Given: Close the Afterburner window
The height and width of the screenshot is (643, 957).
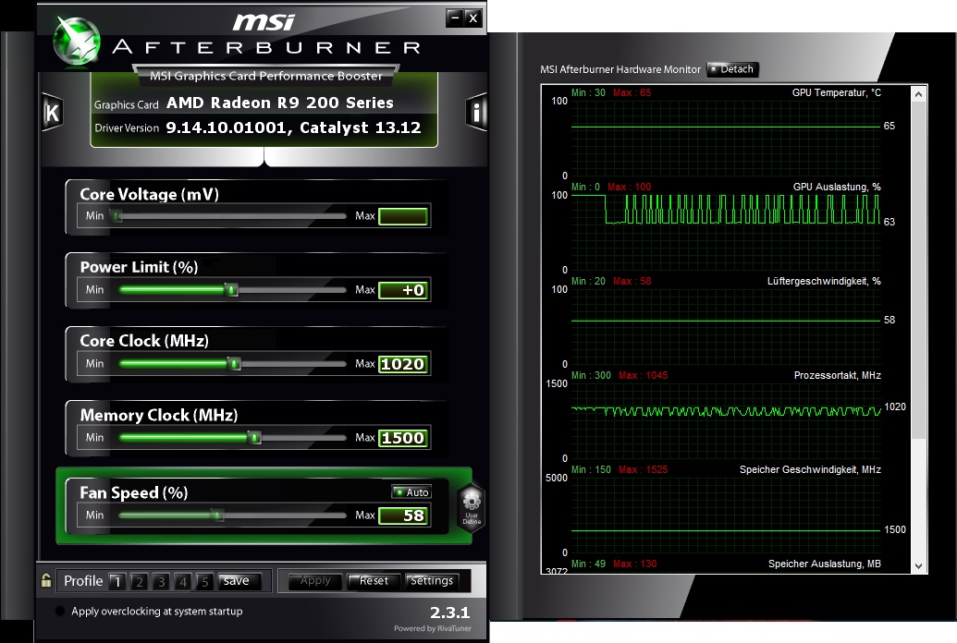Looking at the screenshot, I should [x=473, y=18].
